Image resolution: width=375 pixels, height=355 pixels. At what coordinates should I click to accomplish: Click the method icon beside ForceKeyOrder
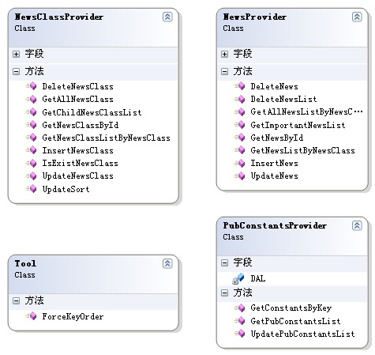coord(31,316)
